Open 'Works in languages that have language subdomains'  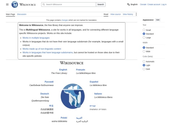click(x=48, y=52)
